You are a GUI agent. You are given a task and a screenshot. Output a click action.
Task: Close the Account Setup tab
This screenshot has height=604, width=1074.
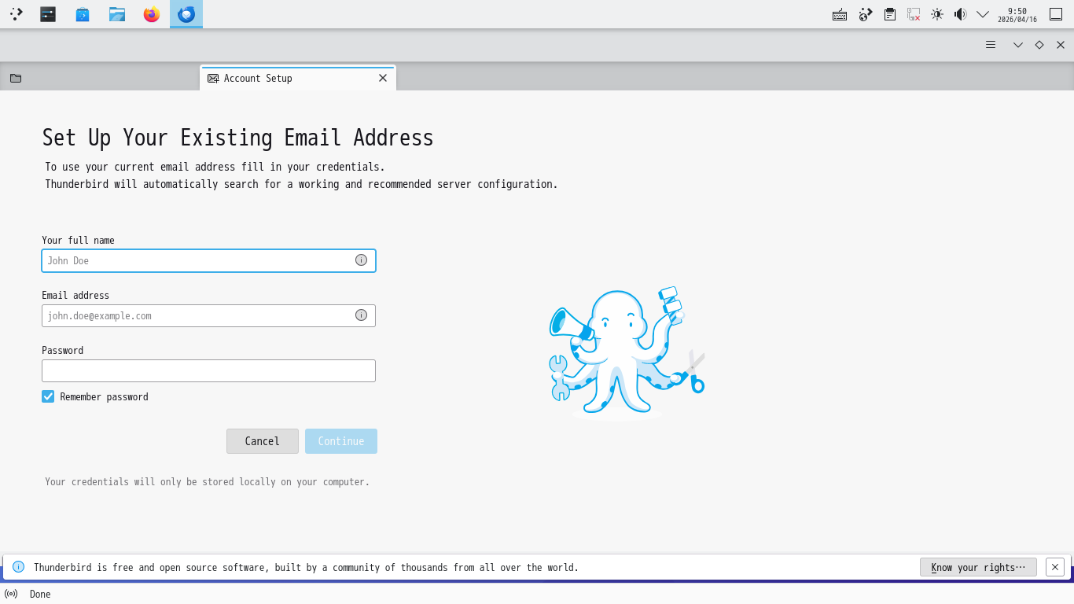(383, 78)
